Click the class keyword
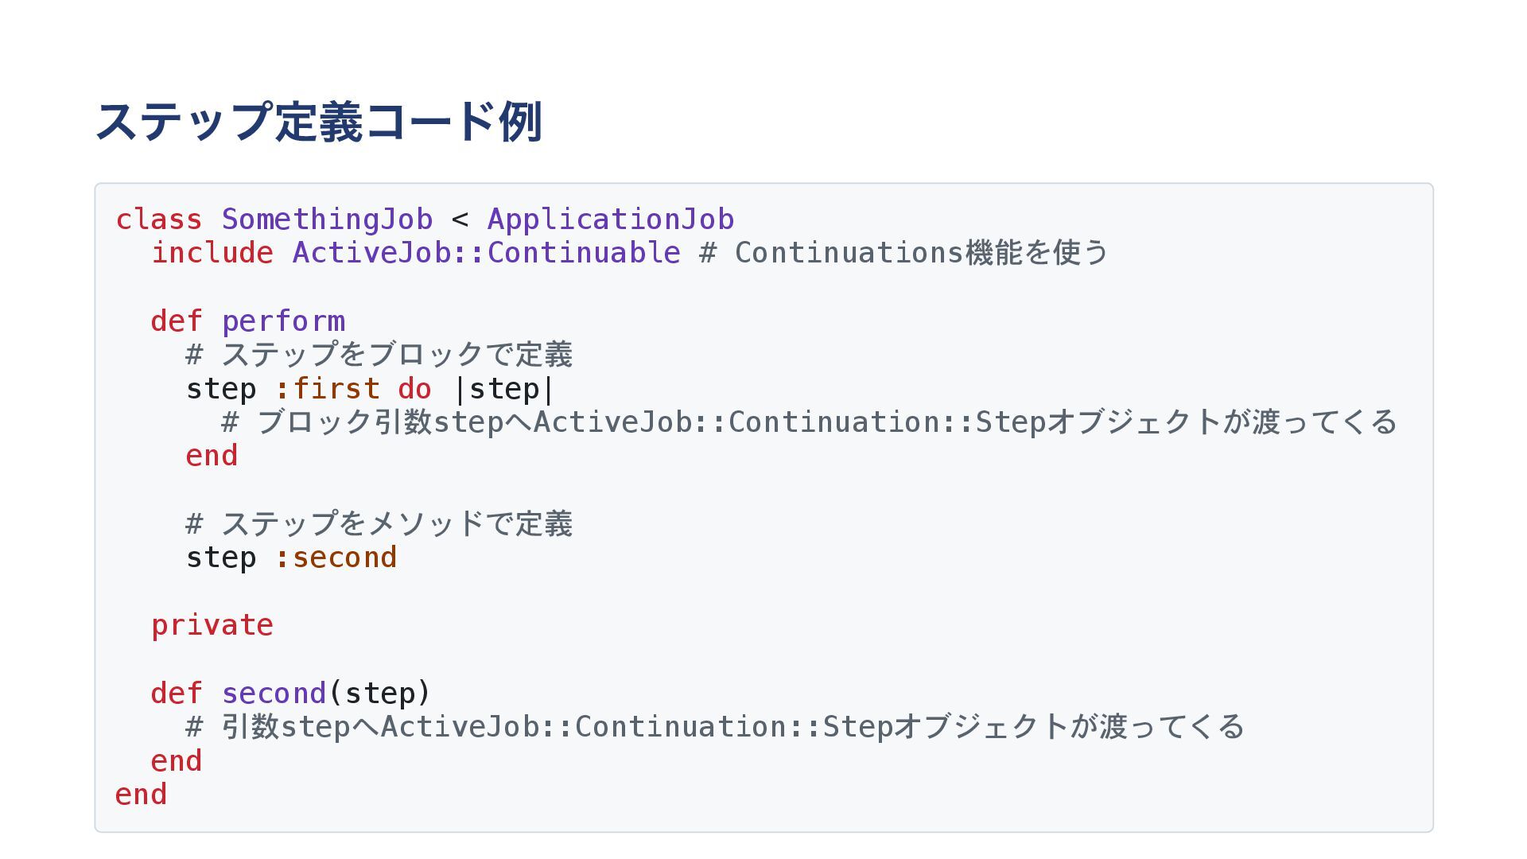1527x859 pixels. (x=158, y=220)
